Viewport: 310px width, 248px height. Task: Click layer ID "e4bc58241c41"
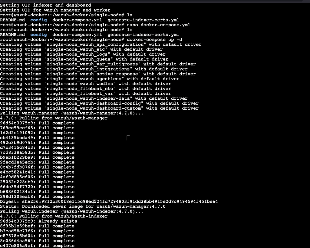(x=17, y=172)
